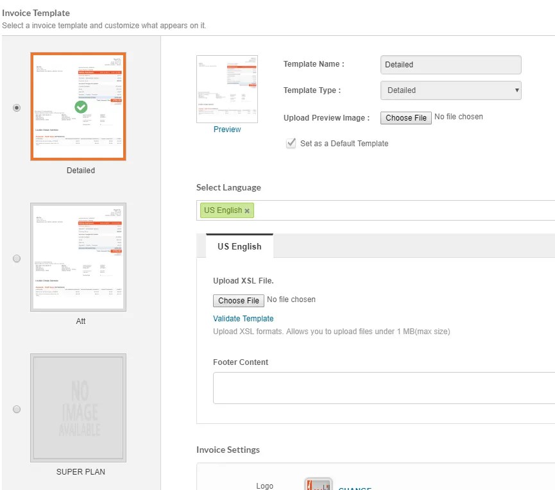Choose file for Upload XSL File
The width and height of the screenshot is (555, 490).
point(239,301)
